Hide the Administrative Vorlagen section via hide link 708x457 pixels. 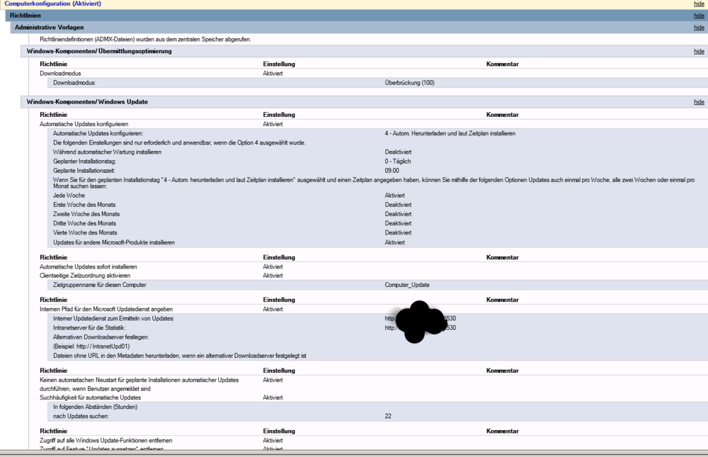(x=699, y=28)
